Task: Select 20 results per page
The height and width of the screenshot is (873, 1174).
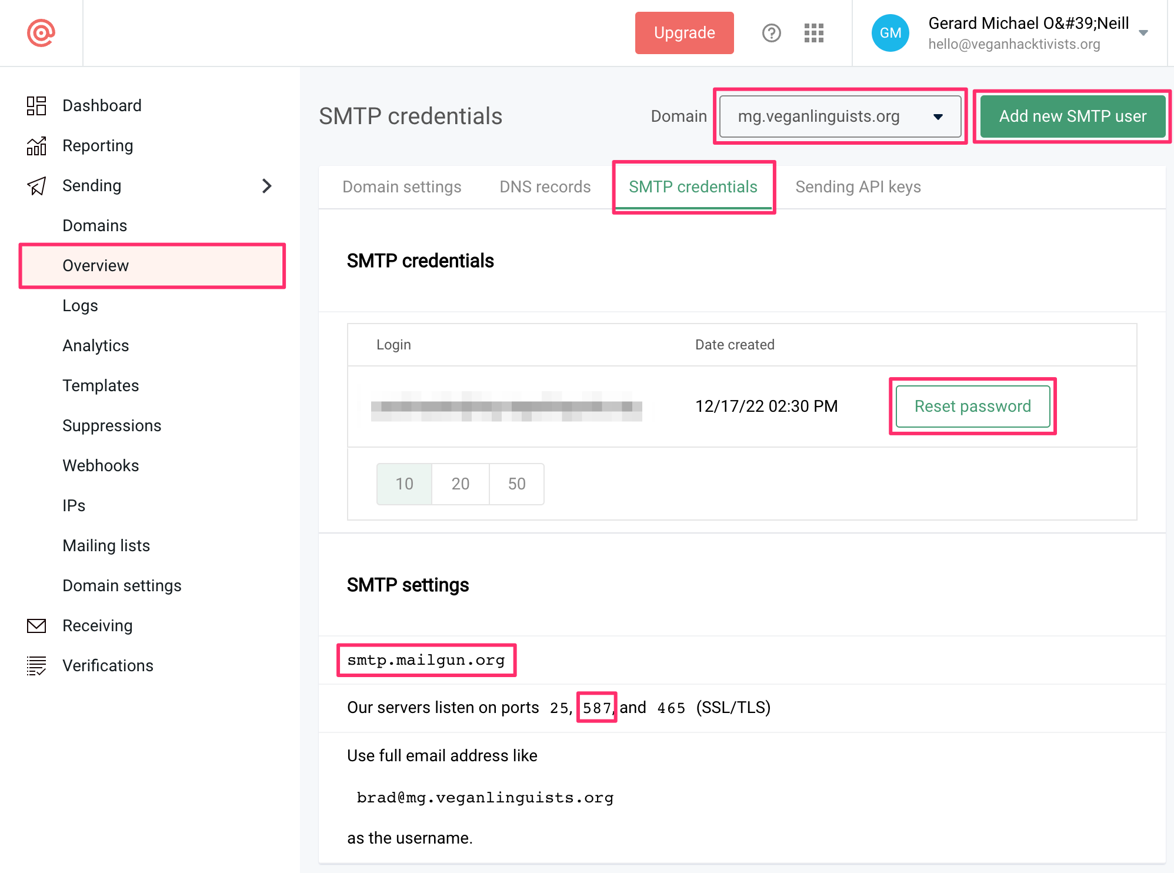Action: 460,484
